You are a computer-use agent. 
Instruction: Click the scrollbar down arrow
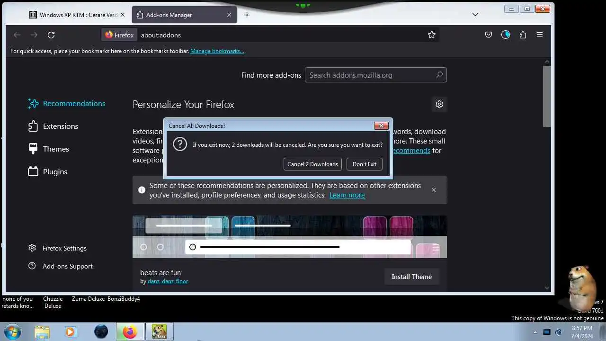[547, 287]
